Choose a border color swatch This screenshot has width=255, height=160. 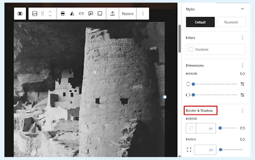191,128
